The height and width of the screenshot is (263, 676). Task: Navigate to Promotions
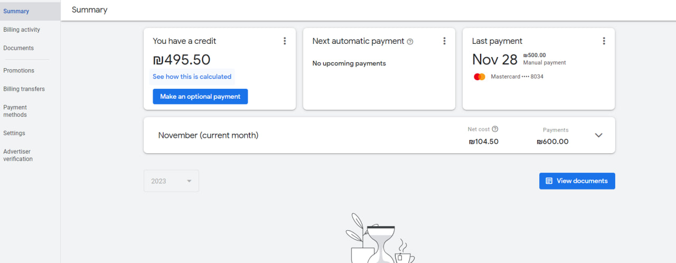[x=19, y=71]
